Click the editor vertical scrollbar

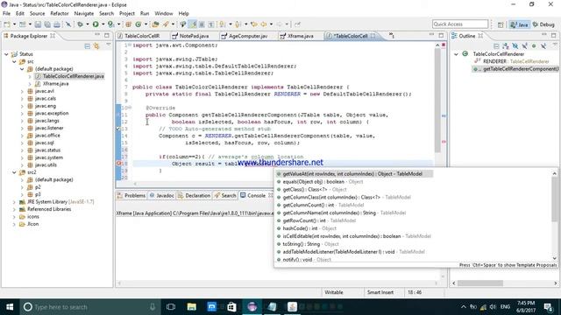click(437, 100)
